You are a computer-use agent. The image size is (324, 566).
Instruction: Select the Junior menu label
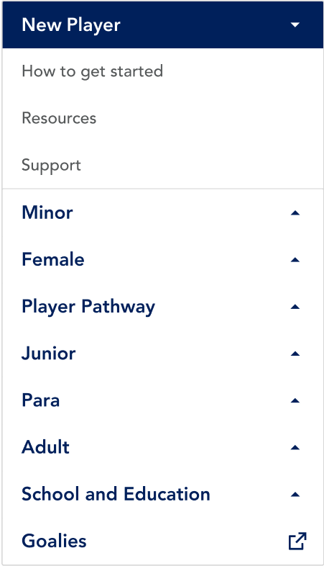point(49,353)
